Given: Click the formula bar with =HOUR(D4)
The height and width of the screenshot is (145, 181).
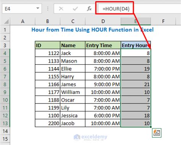Looking at the screenshot, I should coord(139,9).
